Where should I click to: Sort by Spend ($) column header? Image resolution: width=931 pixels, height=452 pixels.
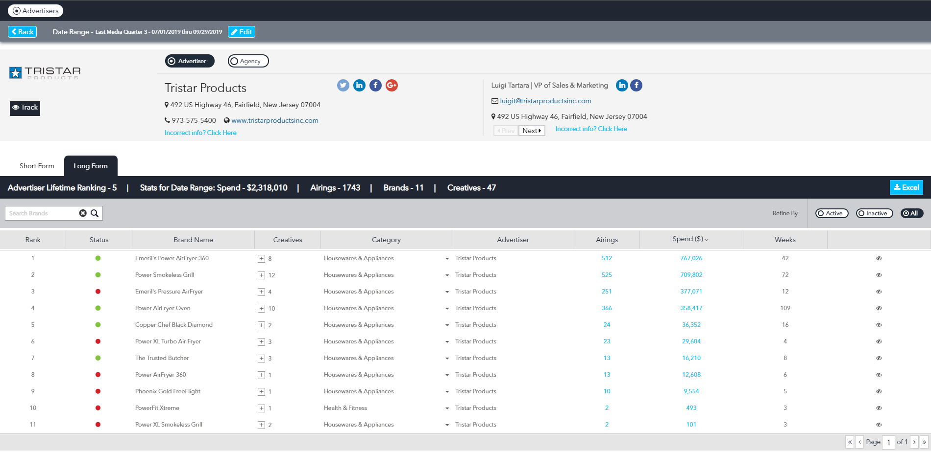(x=691, y=239)
